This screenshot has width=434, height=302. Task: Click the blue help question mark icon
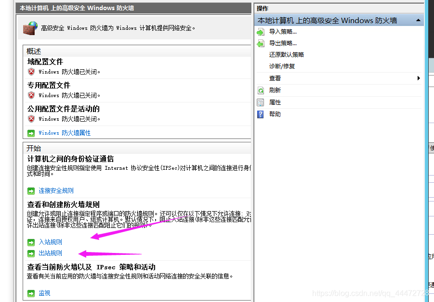(x=261, y=114)
